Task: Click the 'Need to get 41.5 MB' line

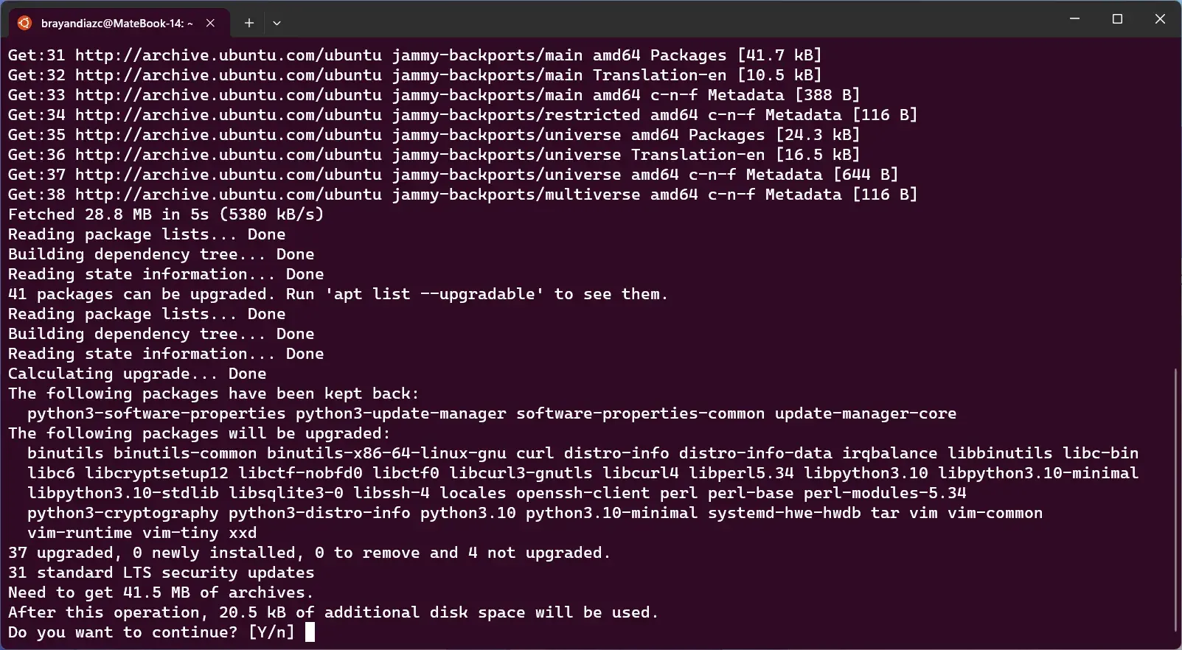Action: tap(161, 593)
